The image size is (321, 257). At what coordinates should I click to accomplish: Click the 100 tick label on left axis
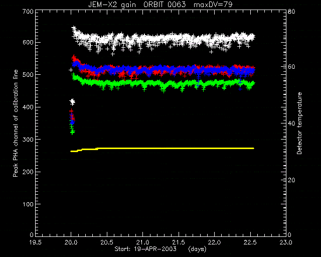click(x=28, y=204)
